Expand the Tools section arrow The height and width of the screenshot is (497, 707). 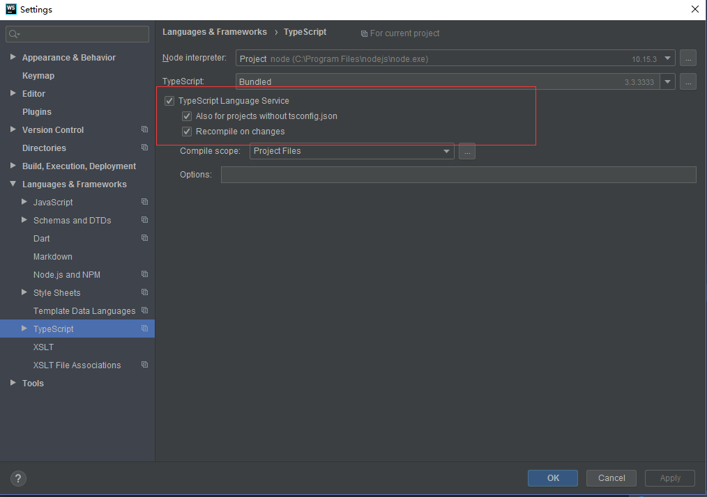click(13, 383)
